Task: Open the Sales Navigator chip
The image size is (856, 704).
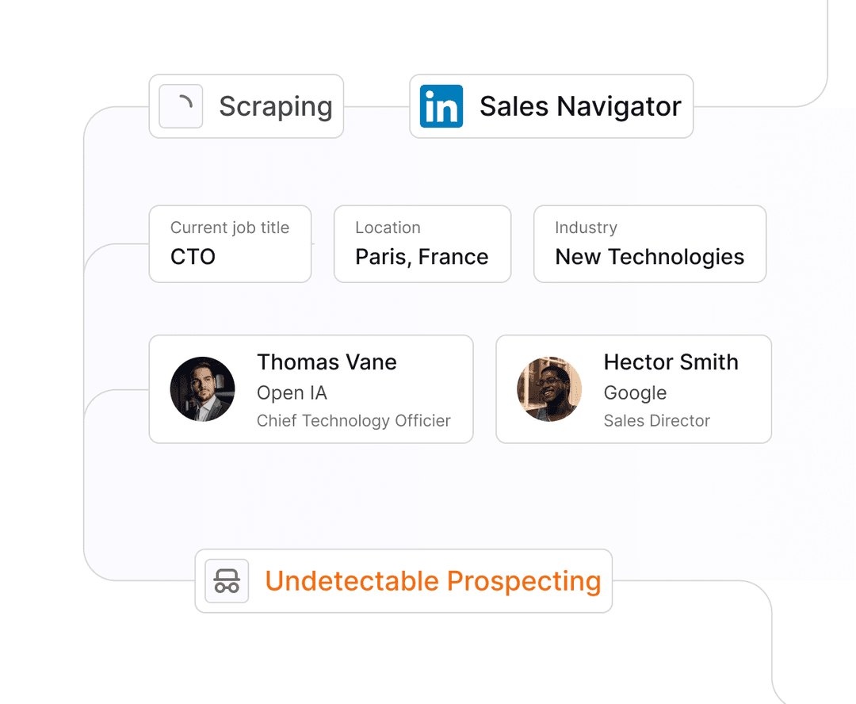Action: coord(552,106)
